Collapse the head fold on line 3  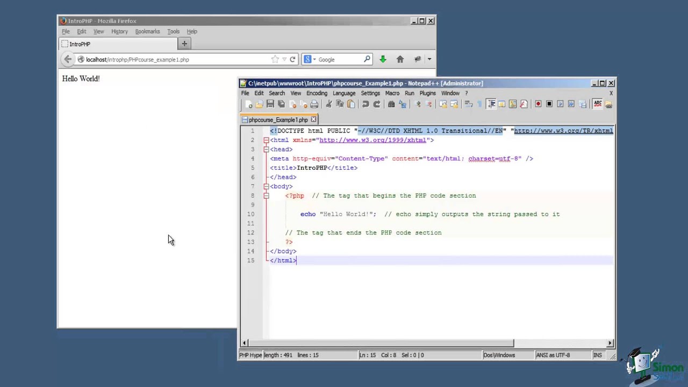tap(266, 149)
